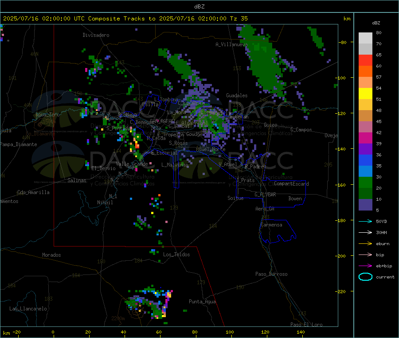Viewport: 399px width, 338px height.
Task: Pick the purple swatch between 39 and 36 dBZ
Action: click(365, 149)
